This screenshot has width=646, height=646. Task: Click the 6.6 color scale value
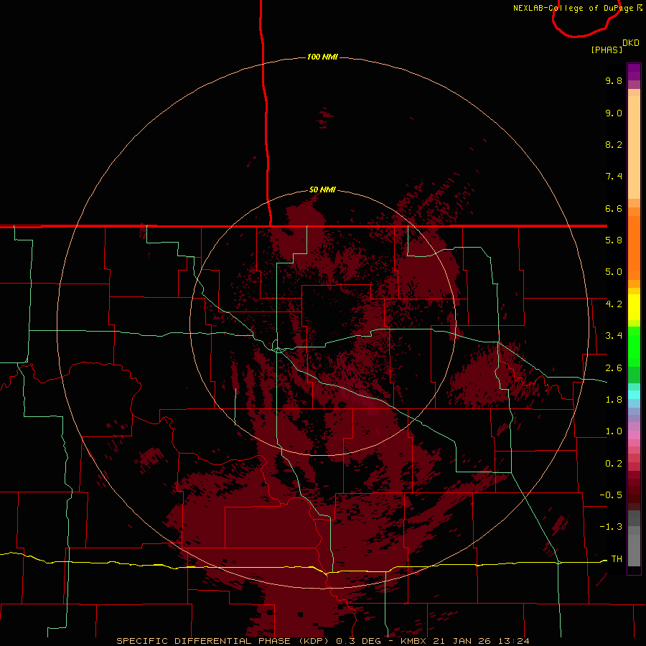[614, 208]
